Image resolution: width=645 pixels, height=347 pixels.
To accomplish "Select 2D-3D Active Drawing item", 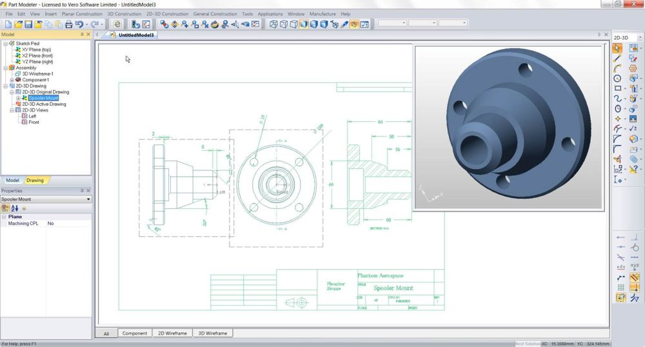I will click(x=44, y=104).
